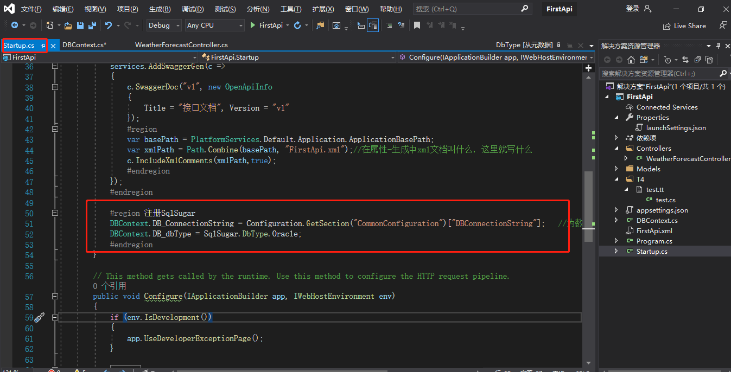Click the tab list overflow dropdown arrow
Image resolution: width=731 pixels, height=372 pixels.
point(592,46)
